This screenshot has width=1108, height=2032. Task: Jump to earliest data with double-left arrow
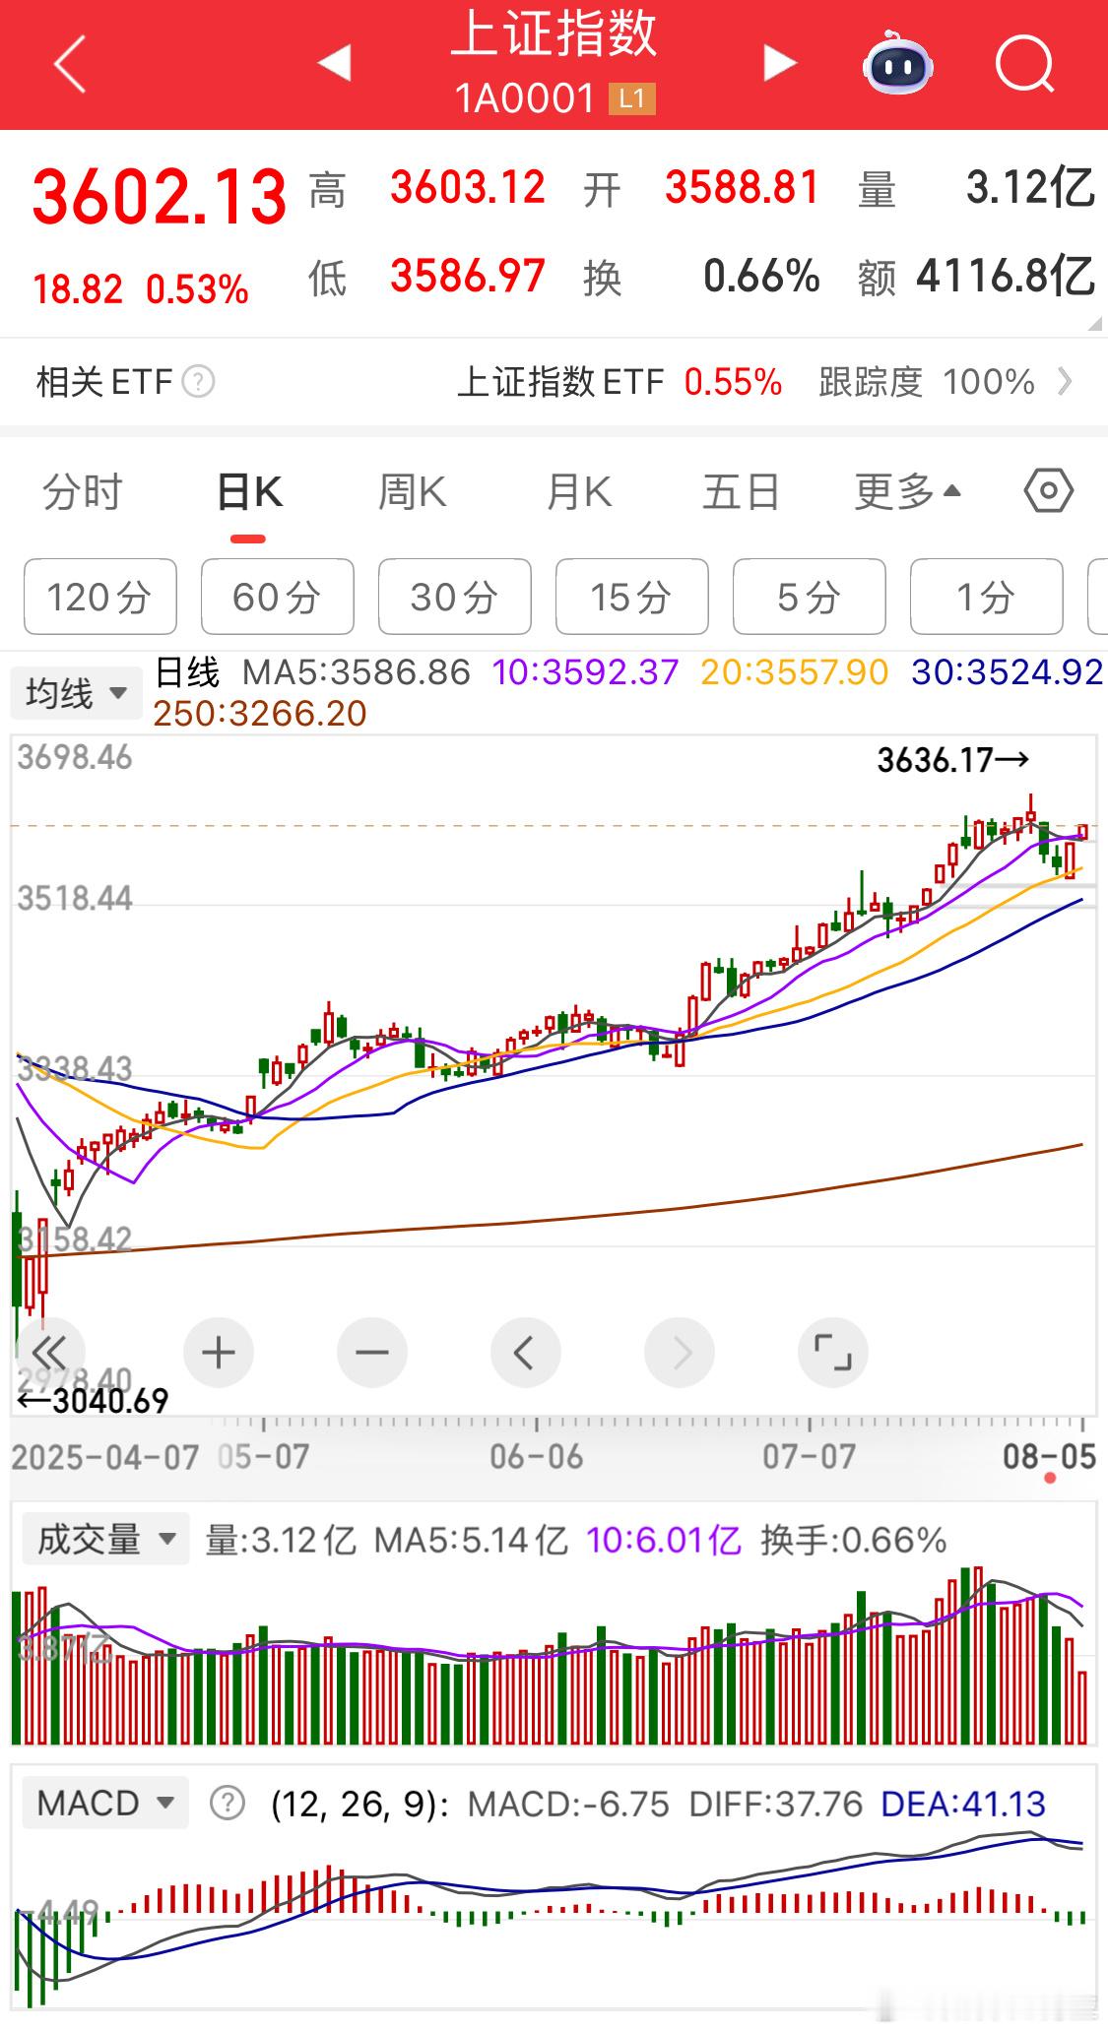[x=49, y=1352]
